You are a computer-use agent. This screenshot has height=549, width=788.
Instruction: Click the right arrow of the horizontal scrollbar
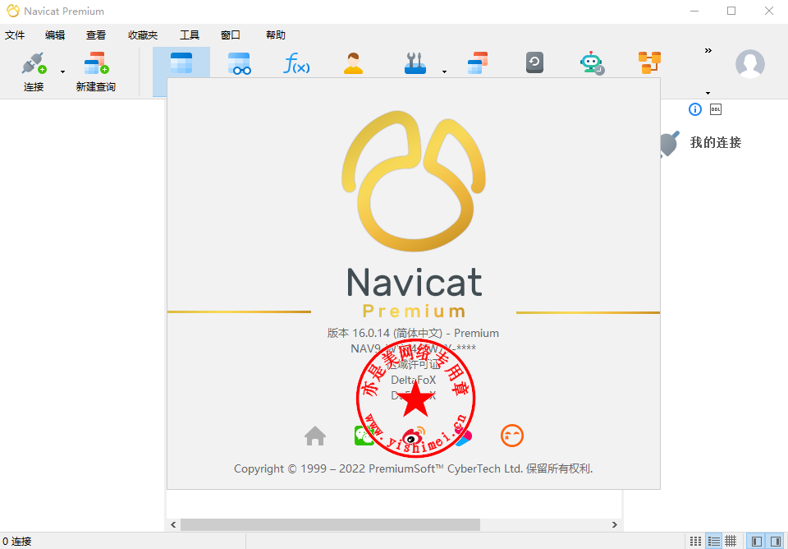(x=614, y=525)
